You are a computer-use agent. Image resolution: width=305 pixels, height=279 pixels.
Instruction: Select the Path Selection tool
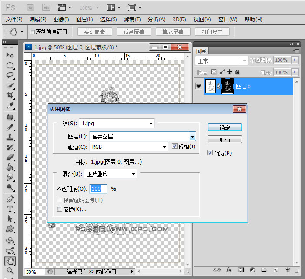10,219
